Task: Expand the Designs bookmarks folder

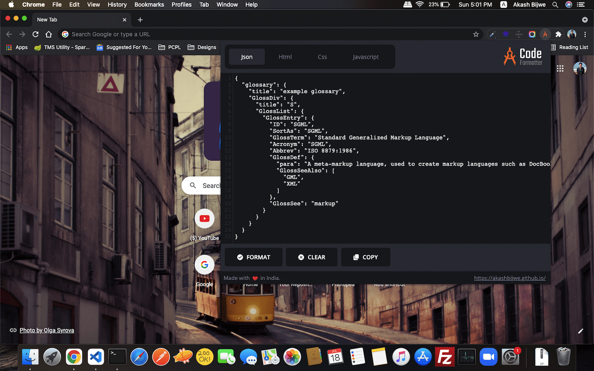Action: (202, 47)
